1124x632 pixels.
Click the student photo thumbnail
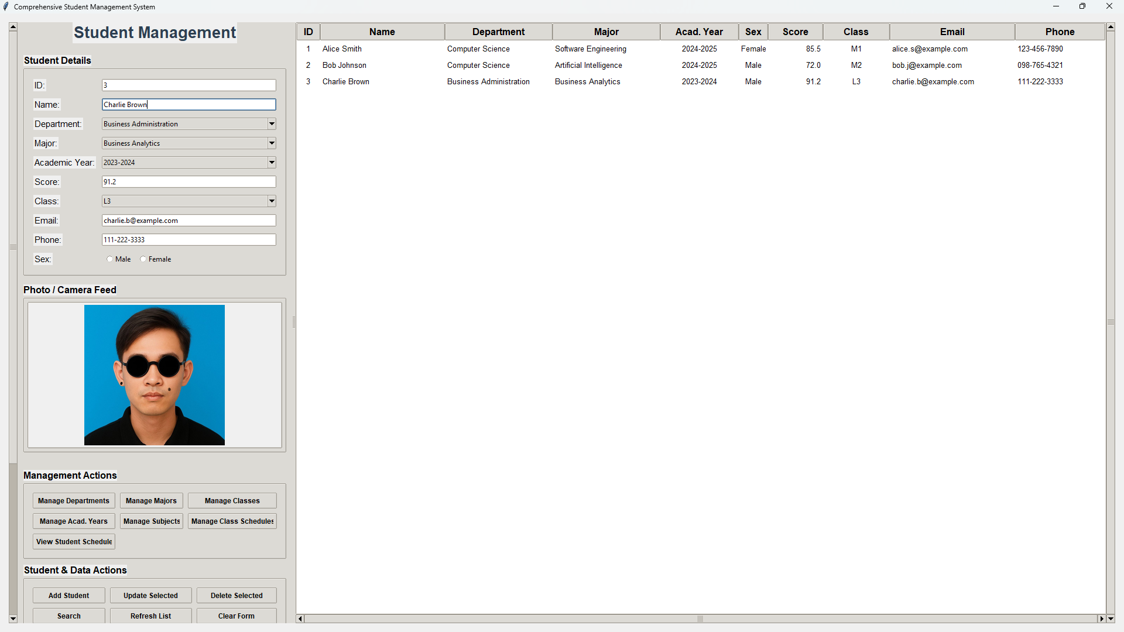(x=155, y=375)
